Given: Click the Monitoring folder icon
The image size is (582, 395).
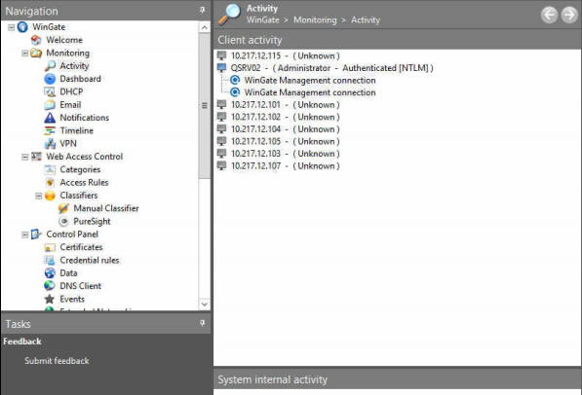Looking at the screenshot, I should click(x=36, y=53).
